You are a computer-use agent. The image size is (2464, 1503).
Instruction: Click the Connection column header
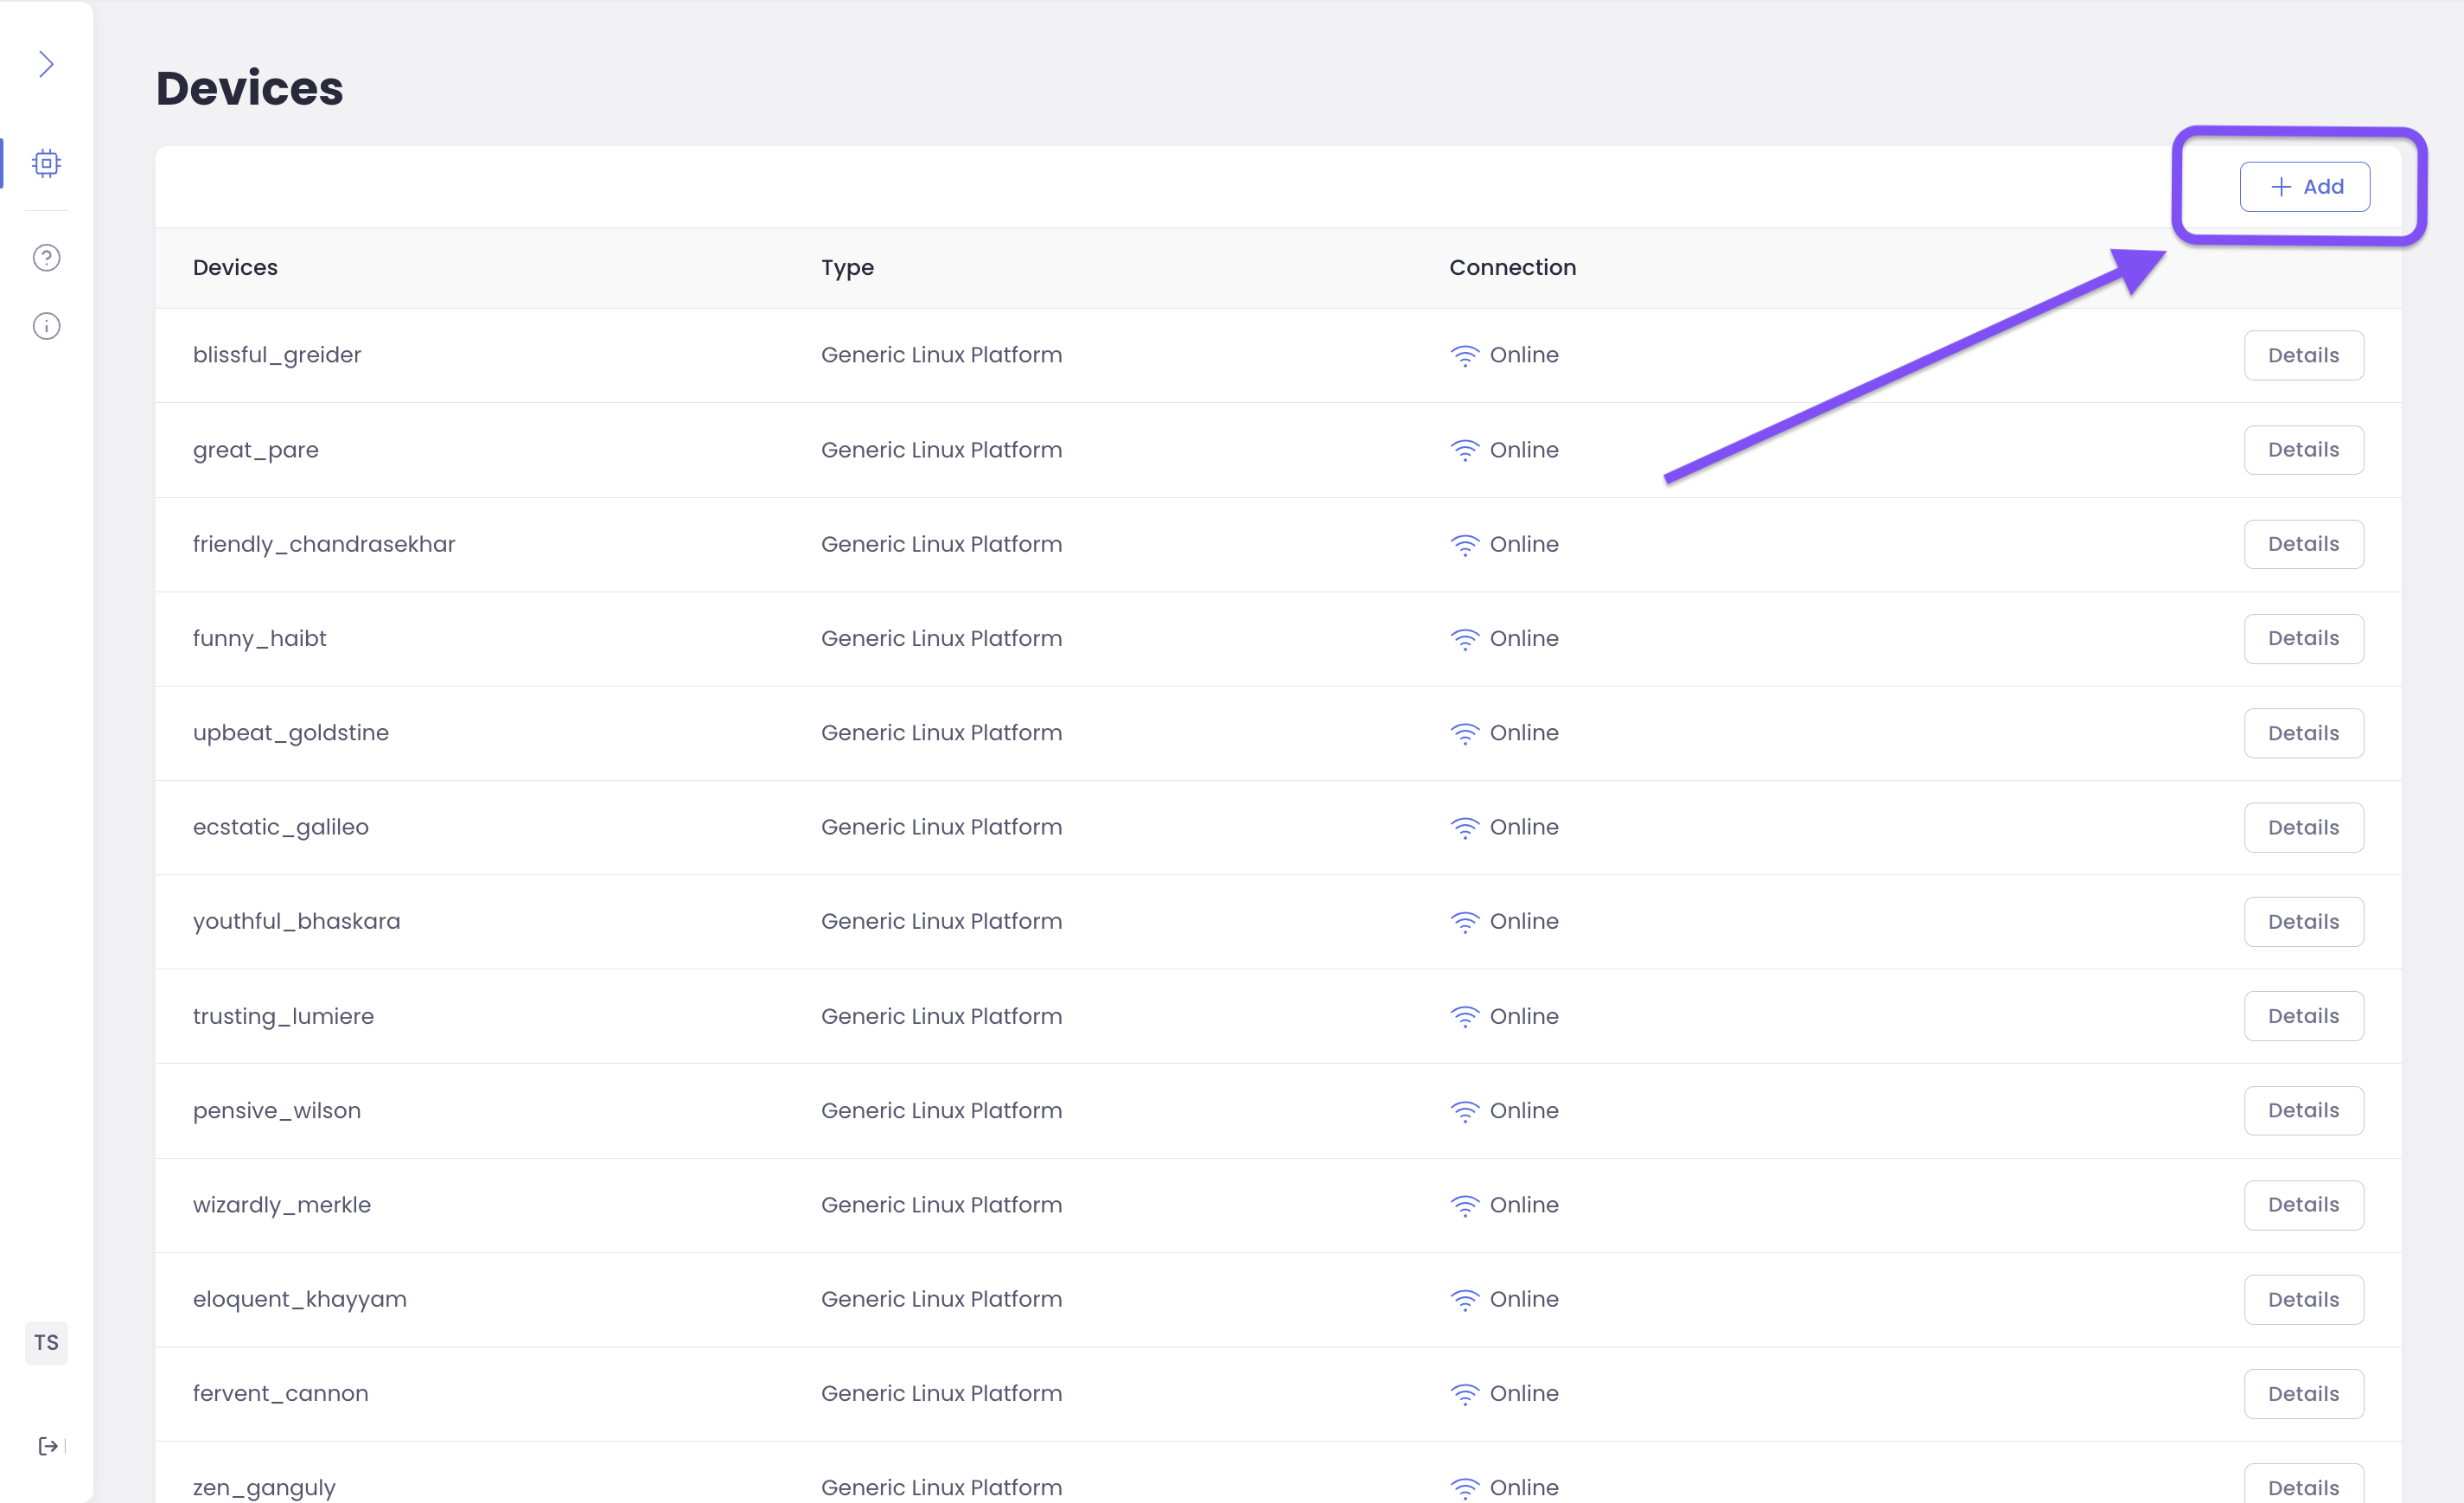click(x=1512, y=267)
